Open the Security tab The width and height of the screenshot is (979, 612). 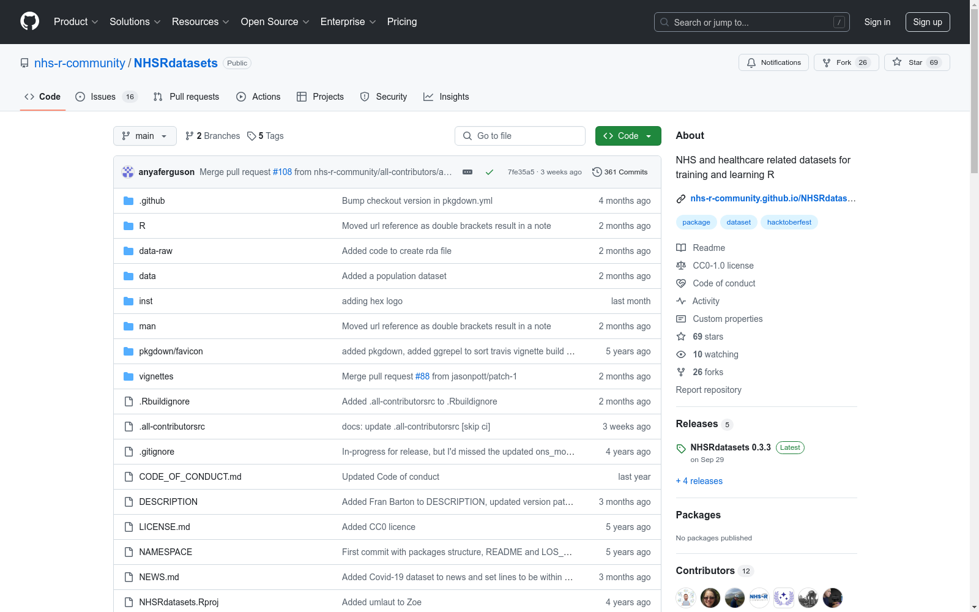click(x=384, y=97)
